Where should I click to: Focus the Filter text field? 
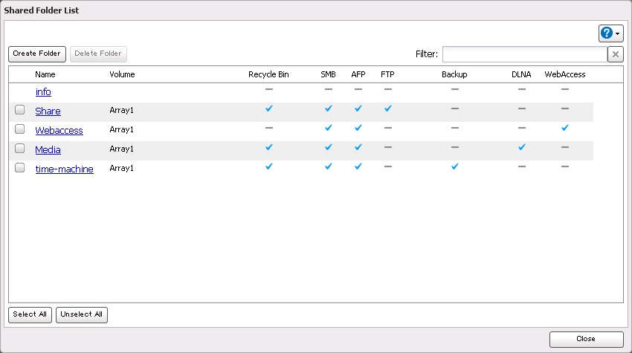coord(524,54)
